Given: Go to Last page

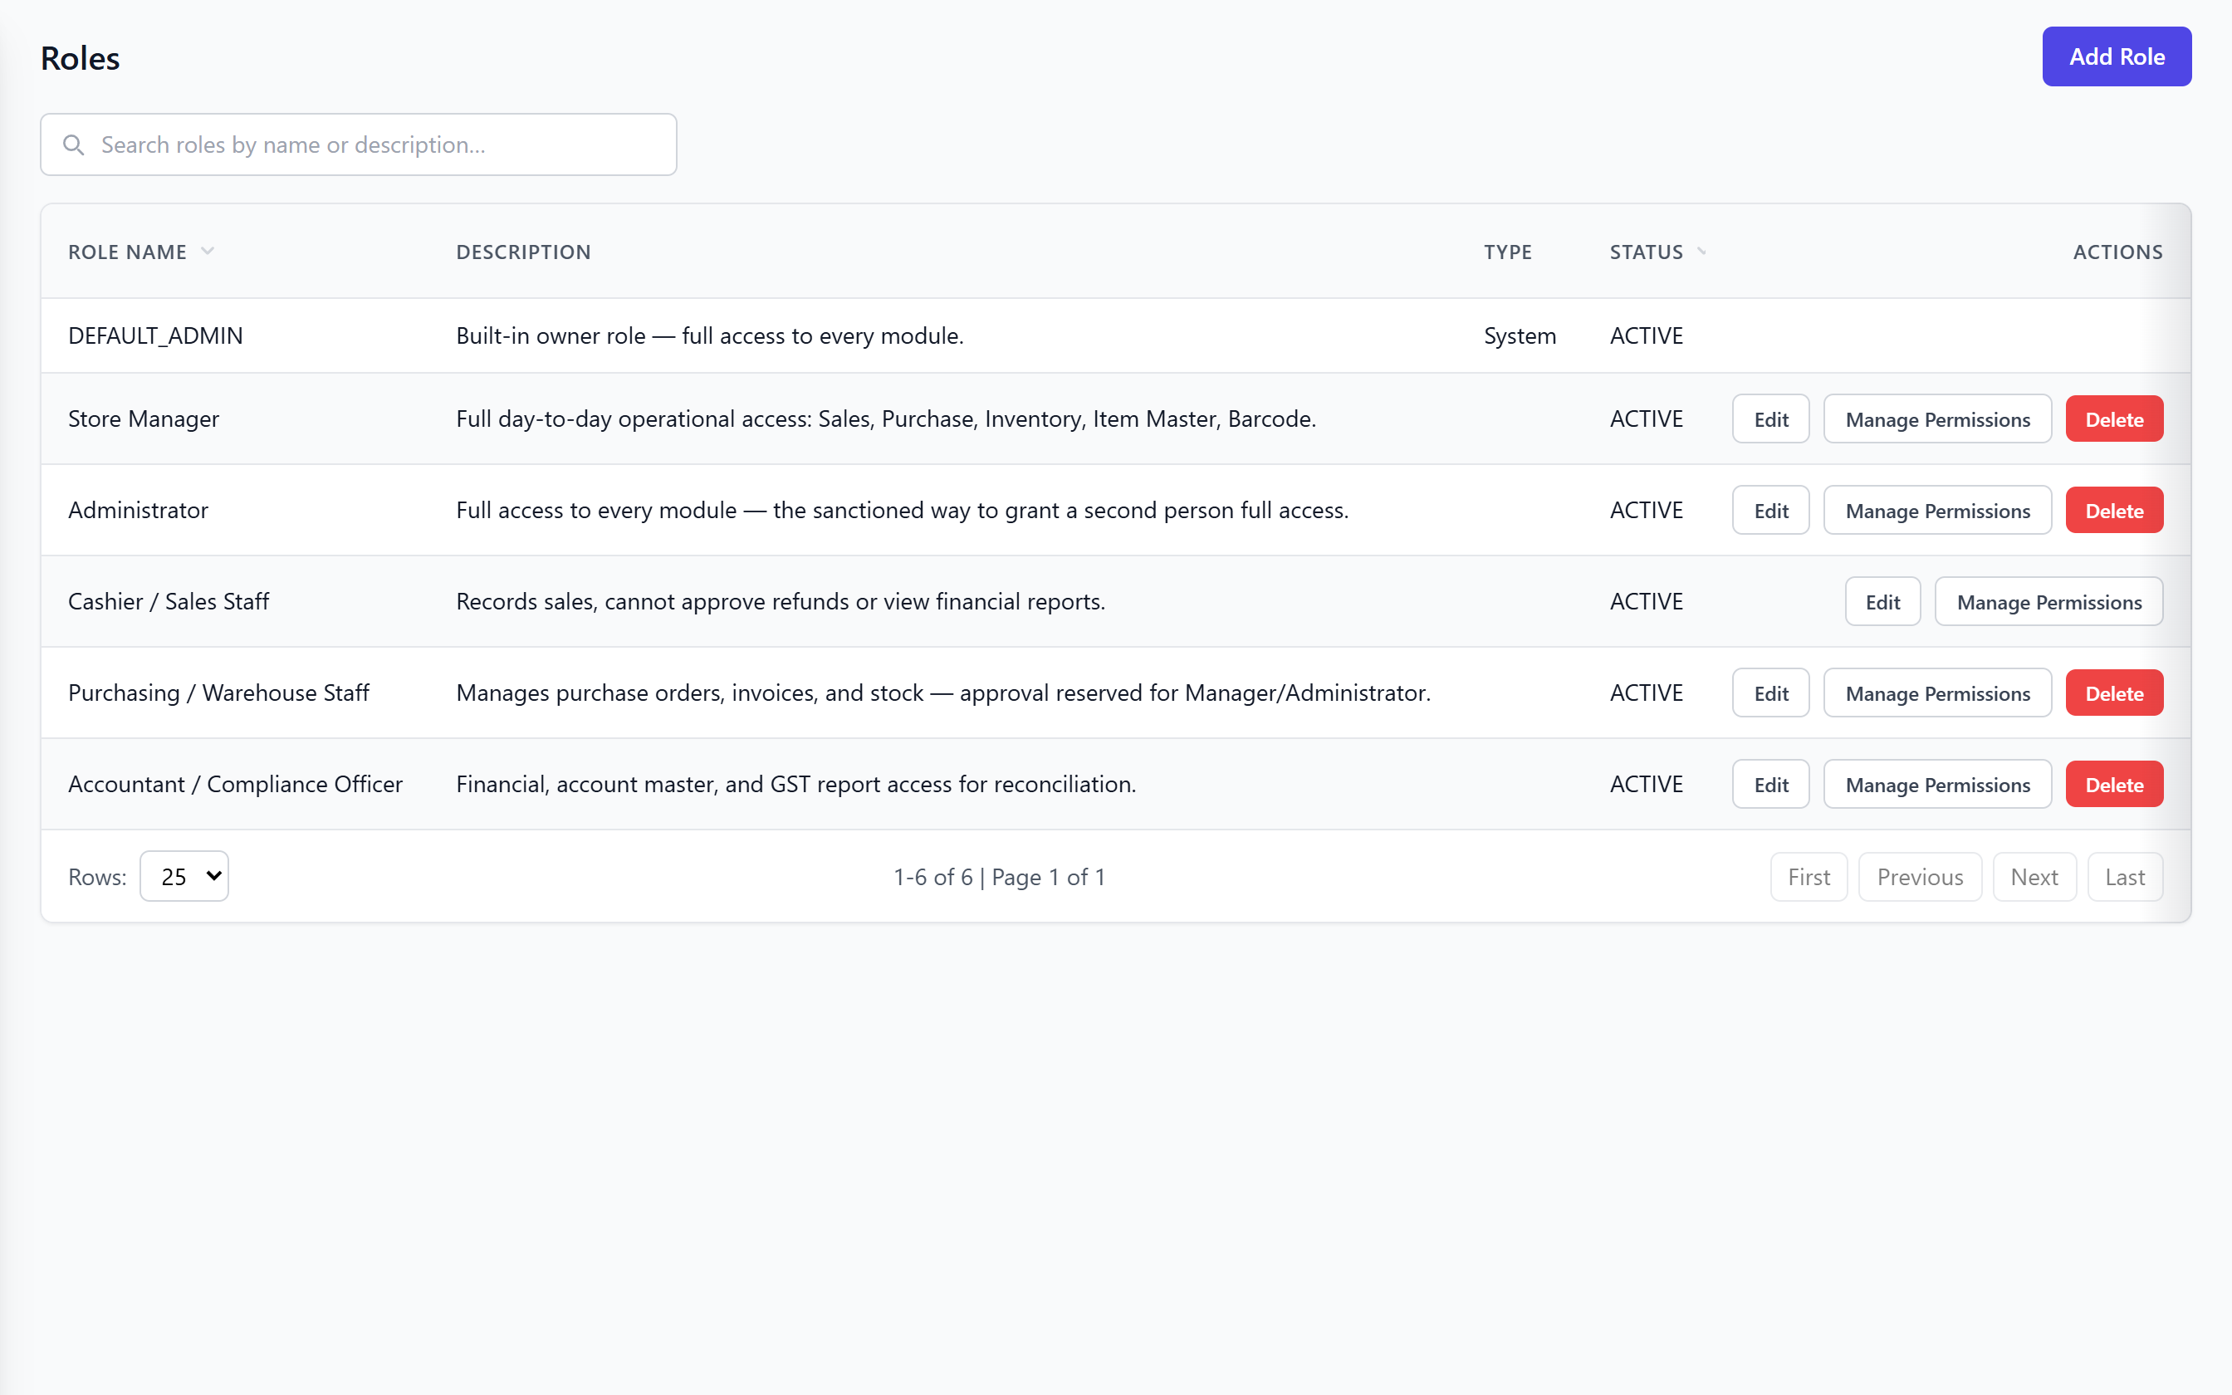Looking at the screenshot, I should [x=2125, y=877].
